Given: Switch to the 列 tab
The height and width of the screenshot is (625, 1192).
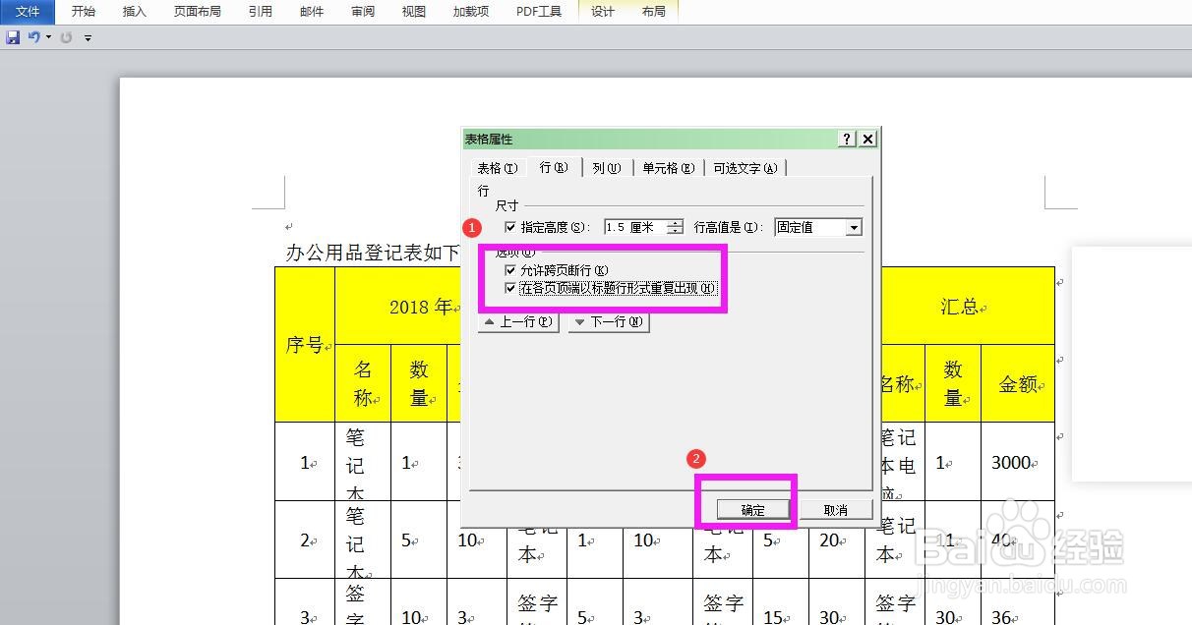Looking at the screenshot, I should pos(606,167).
